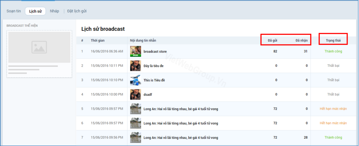Click the This is Tiêu đề message title
359x146 pixels.
154,80
